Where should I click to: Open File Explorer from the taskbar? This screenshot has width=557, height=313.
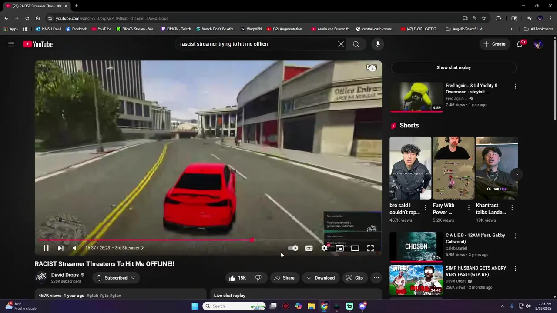point(311,306)
